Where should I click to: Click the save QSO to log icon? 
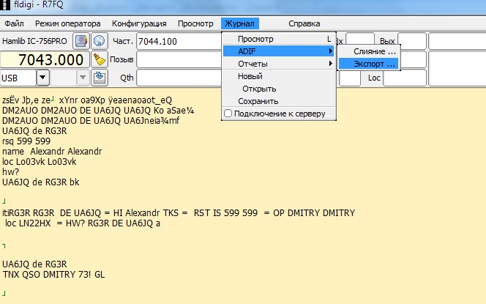[x=100, y=77]
